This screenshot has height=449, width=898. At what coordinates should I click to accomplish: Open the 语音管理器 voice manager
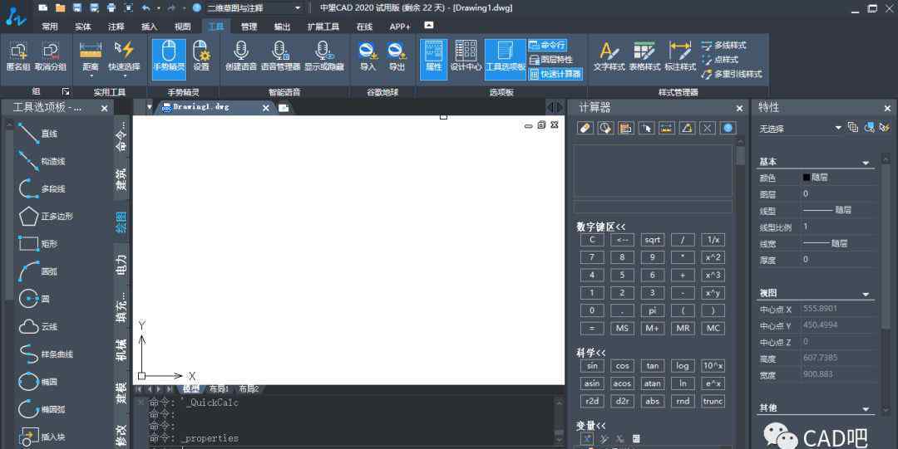(281, 56)
